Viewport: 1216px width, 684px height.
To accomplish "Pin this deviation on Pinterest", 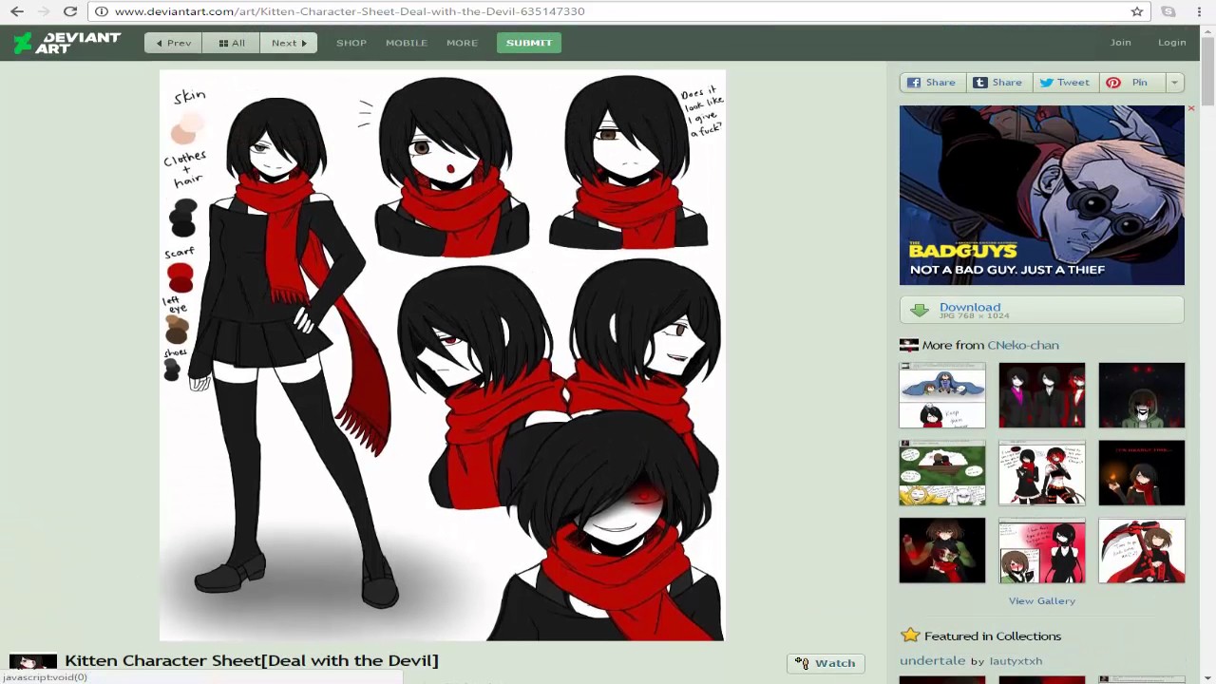I will [1130, 83].
